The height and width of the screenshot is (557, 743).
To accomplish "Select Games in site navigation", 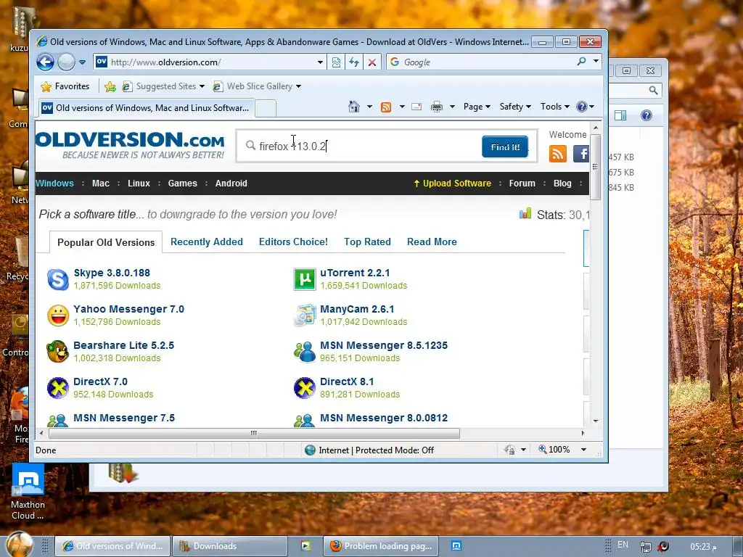I will tap(182, 183).
